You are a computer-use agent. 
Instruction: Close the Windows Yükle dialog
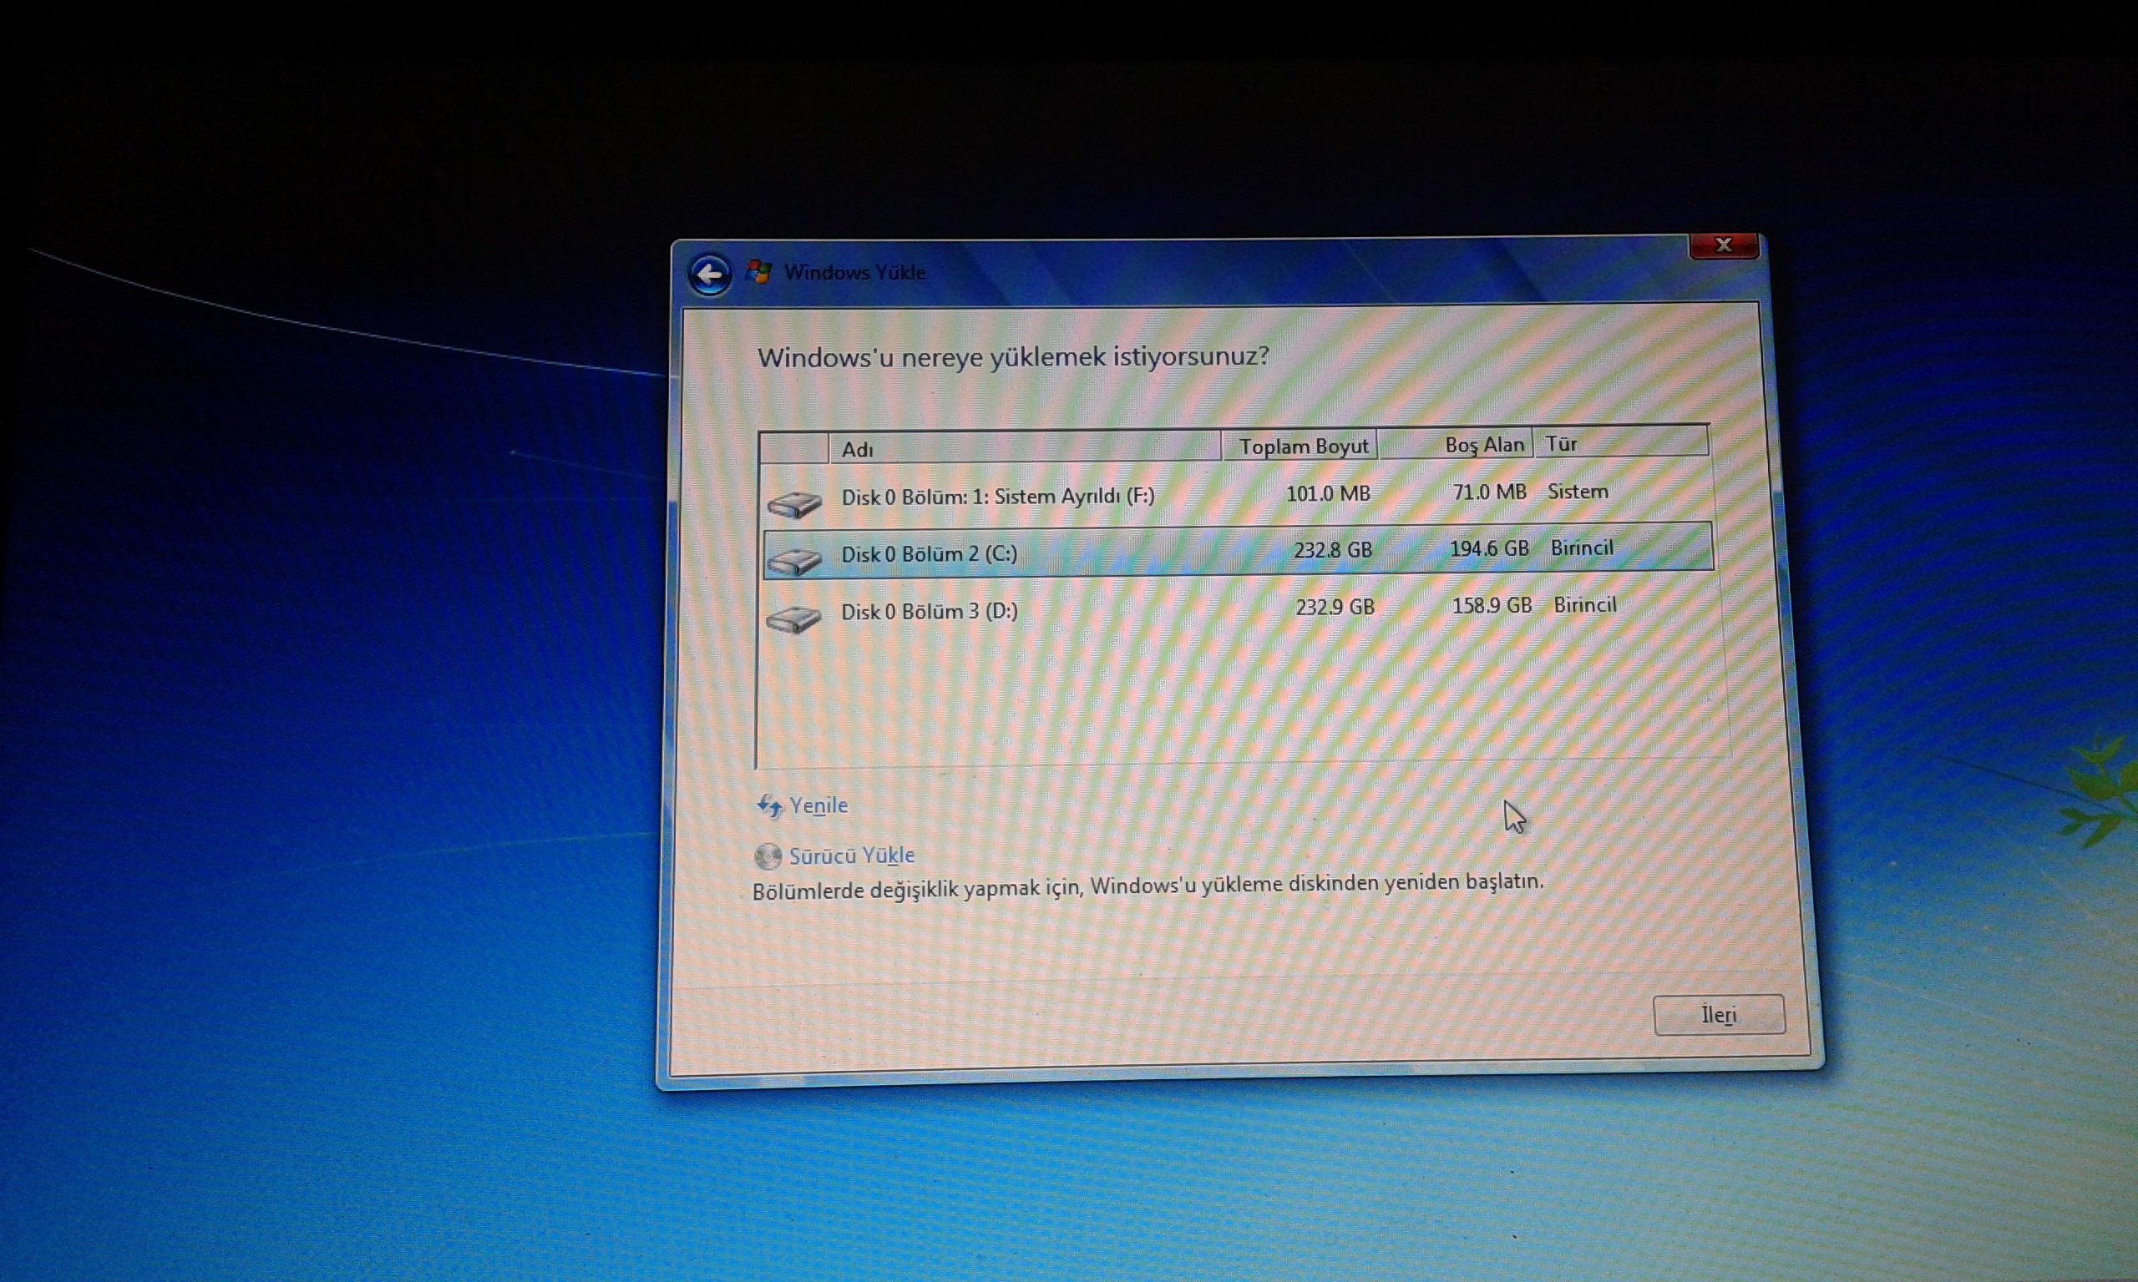1723,245
